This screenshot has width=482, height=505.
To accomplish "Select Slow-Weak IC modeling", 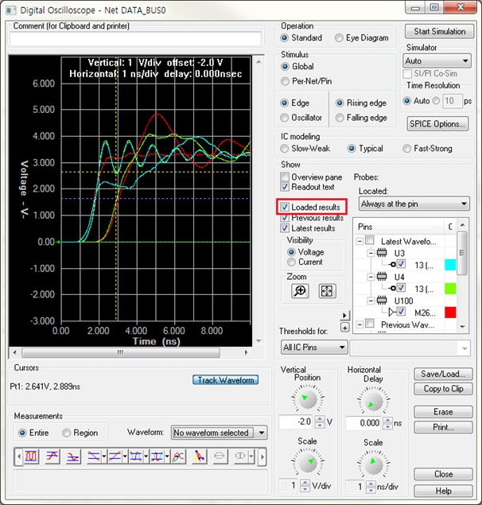I will click(x=284, y=149).
